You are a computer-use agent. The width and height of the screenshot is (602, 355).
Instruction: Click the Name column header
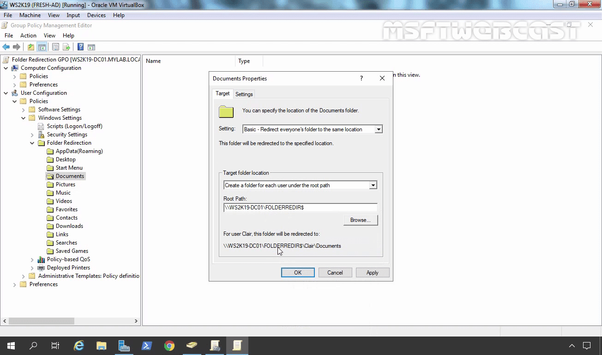pyautogui.click(x=189, y=61)
